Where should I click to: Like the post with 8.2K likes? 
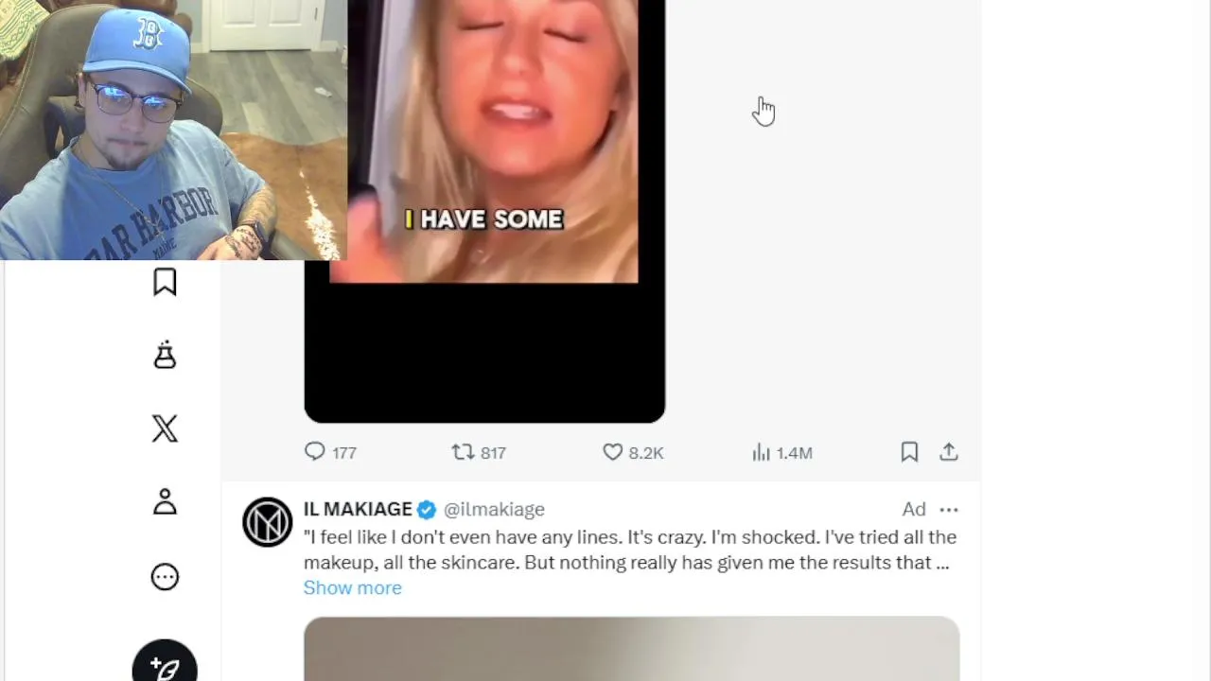pos(633,452)
